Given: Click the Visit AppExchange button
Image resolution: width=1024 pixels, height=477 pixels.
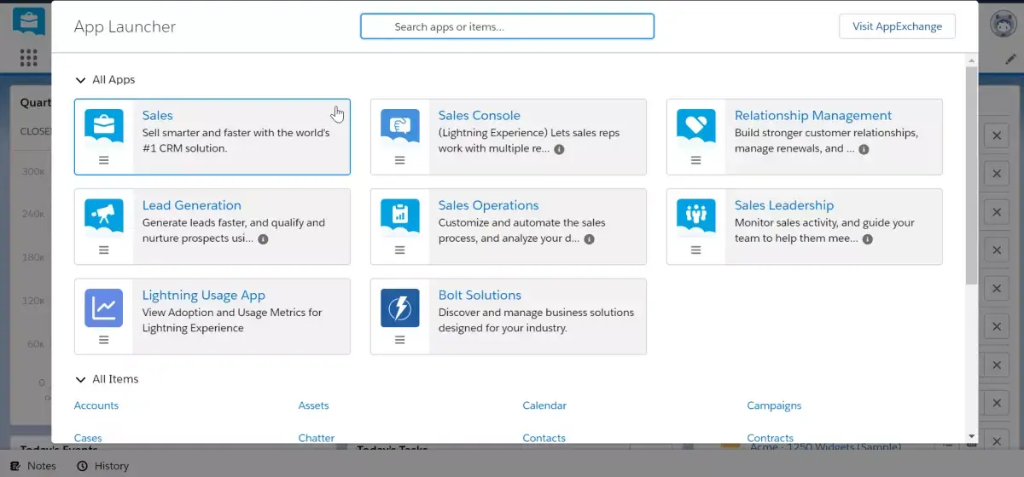Looking at the screenshot, I should point(897,26).
